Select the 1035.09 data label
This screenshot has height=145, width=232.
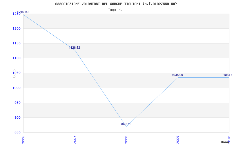[177, 75]
